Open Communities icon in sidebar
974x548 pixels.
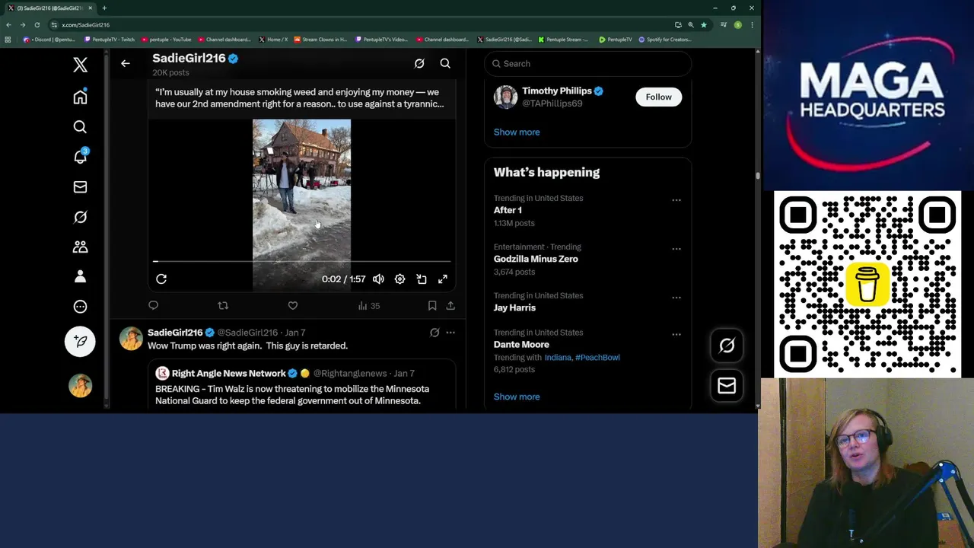[80, 247]
